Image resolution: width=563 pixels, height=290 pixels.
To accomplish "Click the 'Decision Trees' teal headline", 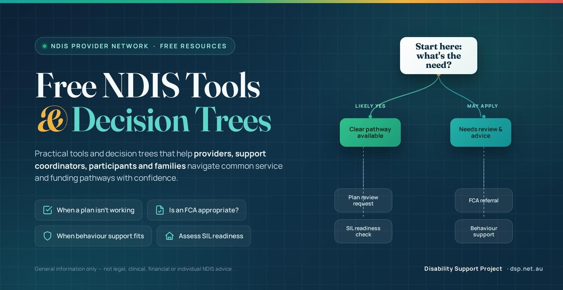I will coord(171,119).
